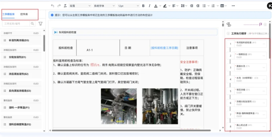Image resolution: width=272 pixels, height=137 pixels.
Task: Toggle bold formatting
Action: click(143, 6)
